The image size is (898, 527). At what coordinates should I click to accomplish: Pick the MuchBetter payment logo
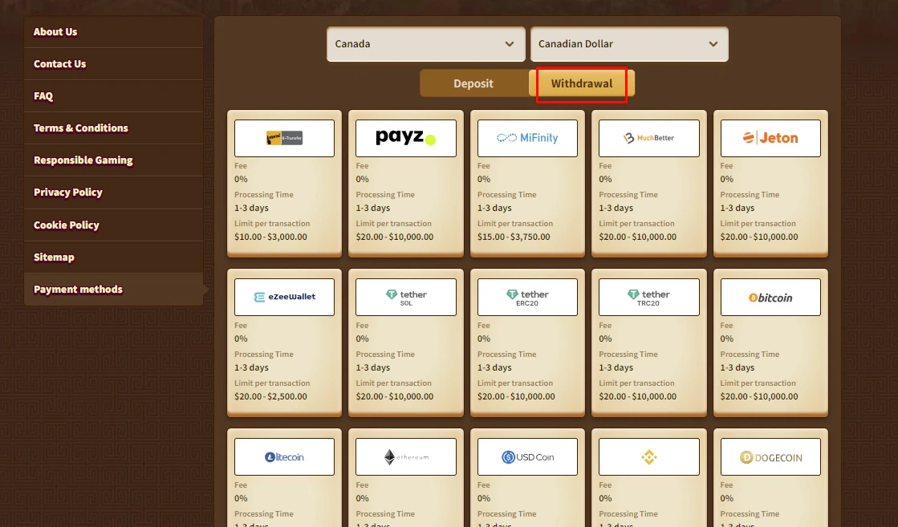coord(648,138)
